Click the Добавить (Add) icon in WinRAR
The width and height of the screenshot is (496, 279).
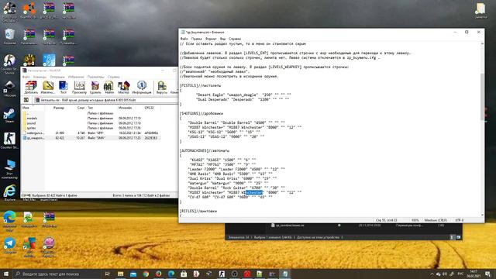[31, 88]
